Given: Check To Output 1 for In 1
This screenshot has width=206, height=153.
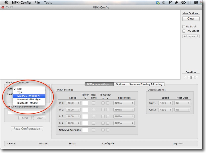Looking at the screenshot, I should 103,103.
